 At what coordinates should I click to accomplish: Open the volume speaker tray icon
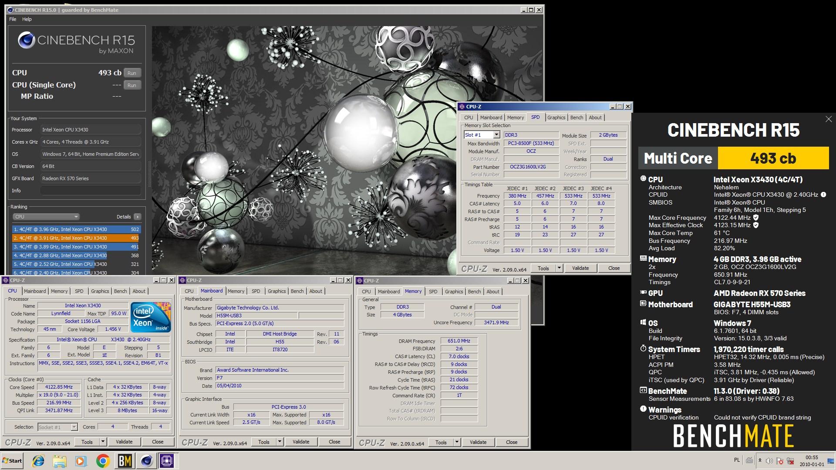[x=769, y=461]
